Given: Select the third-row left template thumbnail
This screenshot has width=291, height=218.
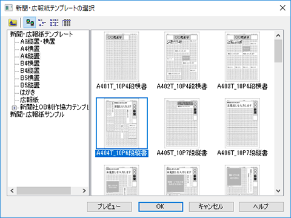Looking at the screenshot, I should click(x=121, y=180).
